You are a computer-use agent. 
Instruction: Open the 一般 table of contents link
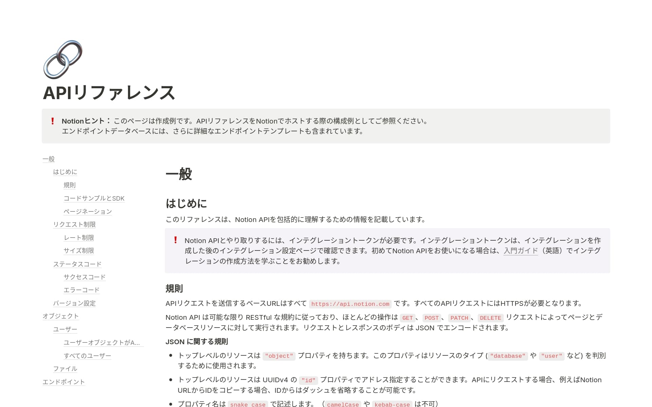(49, 159)
